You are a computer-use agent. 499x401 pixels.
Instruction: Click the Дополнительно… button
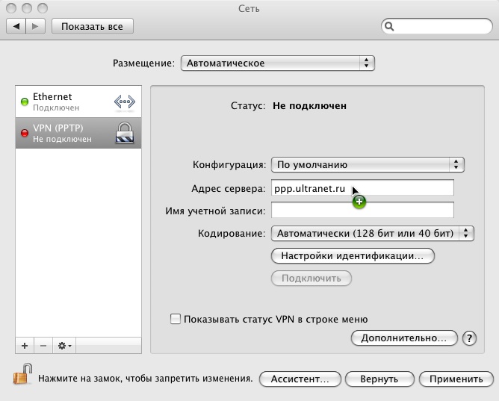(x=403, y=338)
